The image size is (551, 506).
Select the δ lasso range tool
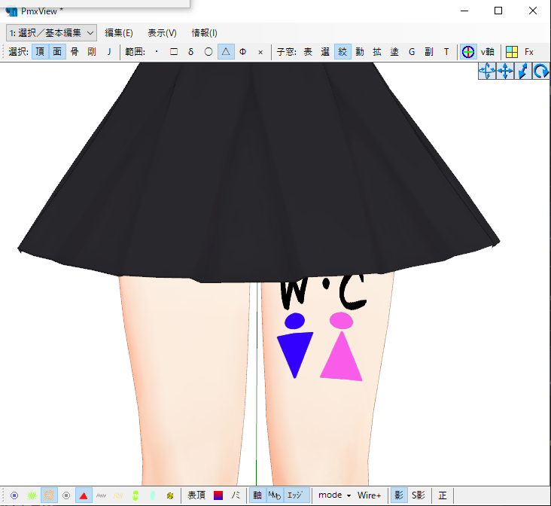(x=190, y=52)
